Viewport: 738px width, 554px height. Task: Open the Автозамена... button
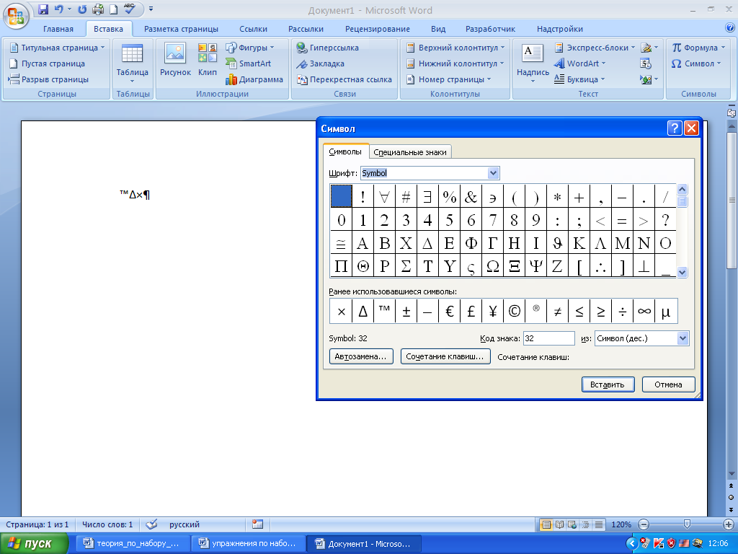361,356
